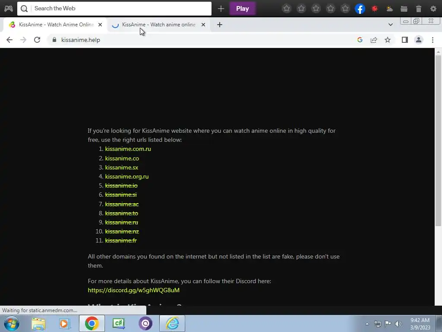Viewport: 442px width, 332px height.
Task: Click the trash can icon in top bar
Action: (419, 9)
